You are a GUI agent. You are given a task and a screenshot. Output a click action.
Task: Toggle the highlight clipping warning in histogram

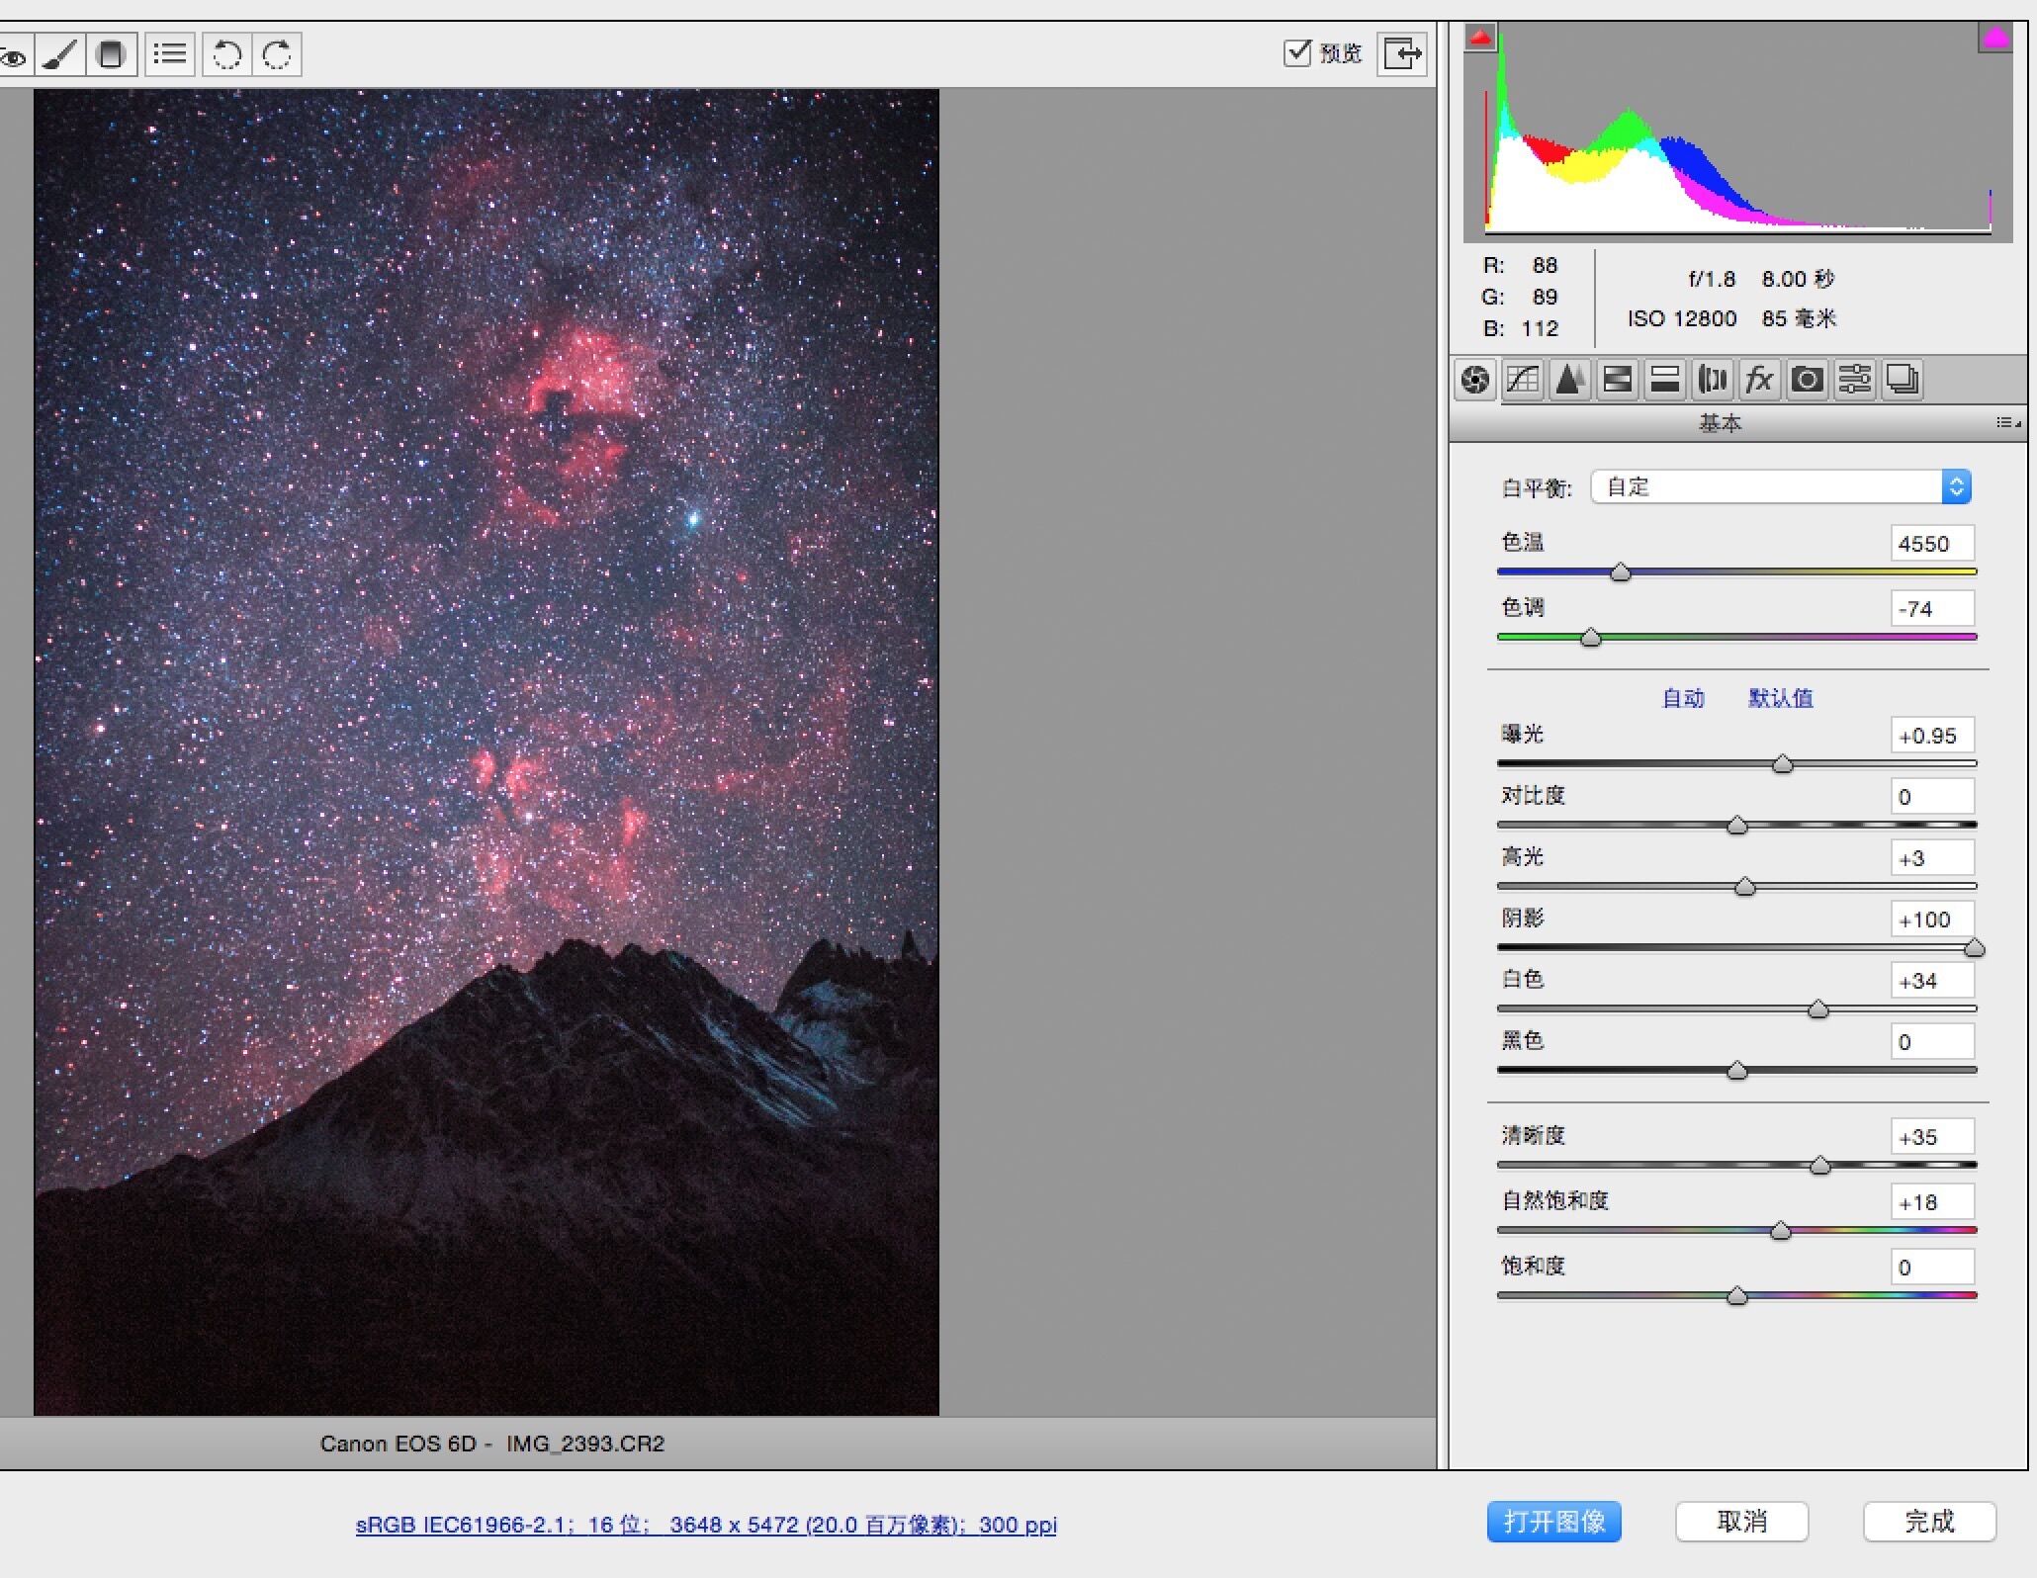coord(1996,39)
